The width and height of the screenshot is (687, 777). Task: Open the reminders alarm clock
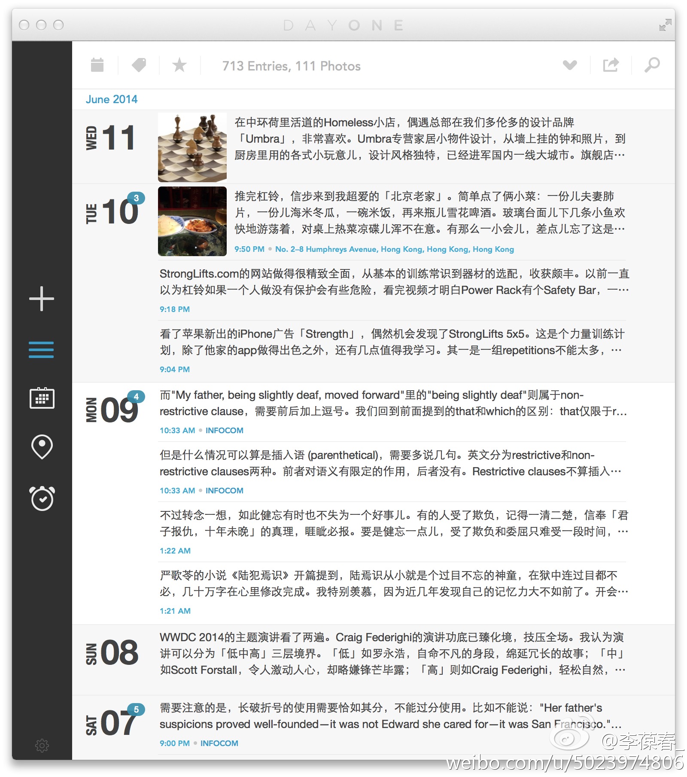click(42, 499)
